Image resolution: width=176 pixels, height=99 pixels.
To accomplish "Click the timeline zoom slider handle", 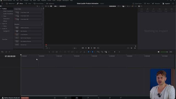I will tap(115, 52).
